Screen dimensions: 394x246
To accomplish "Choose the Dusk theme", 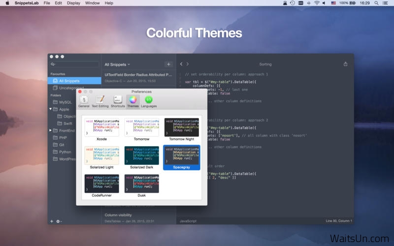I will [141, 186].
